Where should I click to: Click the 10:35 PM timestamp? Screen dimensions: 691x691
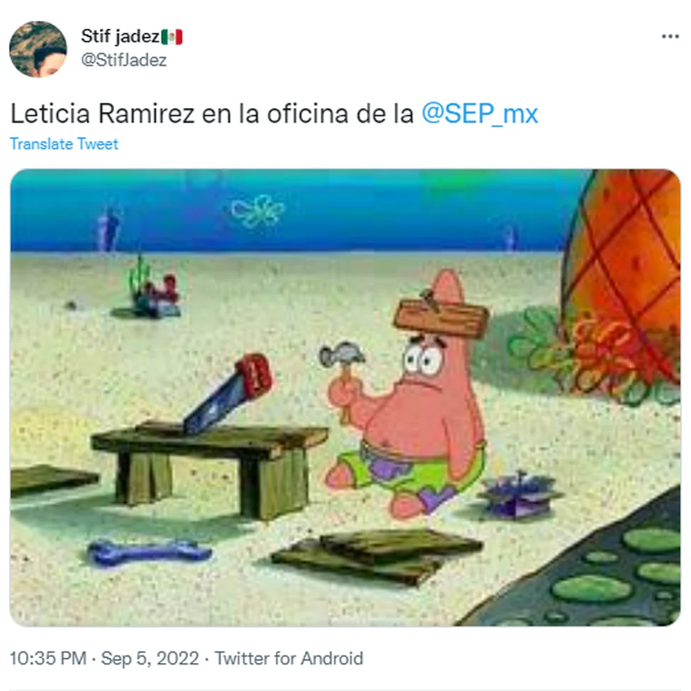pyautogui.click(x=48, y=658)
